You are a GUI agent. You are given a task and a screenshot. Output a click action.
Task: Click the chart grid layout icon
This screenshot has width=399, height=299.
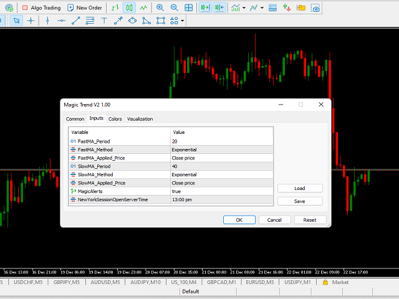[x=188, y=8]
